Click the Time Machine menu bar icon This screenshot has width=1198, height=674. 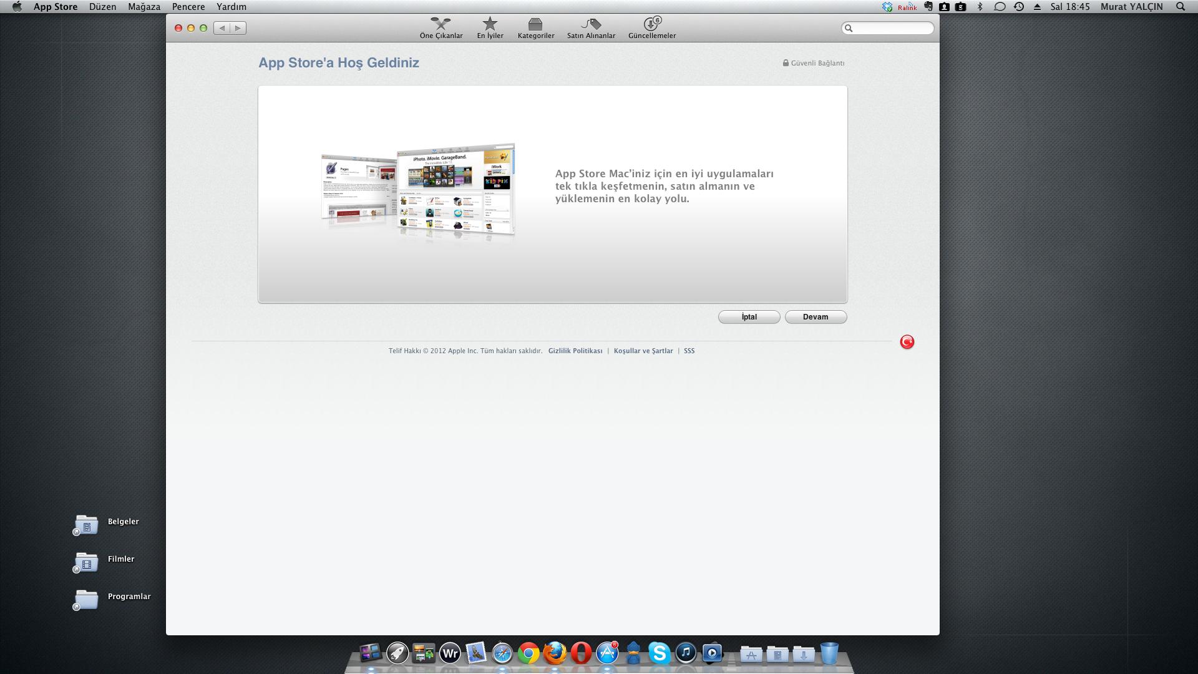(x=1019, y=7)
